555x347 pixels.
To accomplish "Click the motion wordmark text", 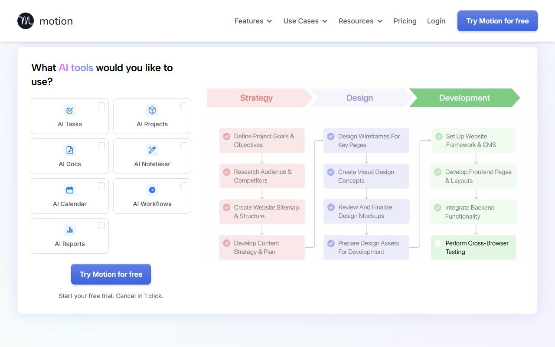I will [x=56, y=21].
